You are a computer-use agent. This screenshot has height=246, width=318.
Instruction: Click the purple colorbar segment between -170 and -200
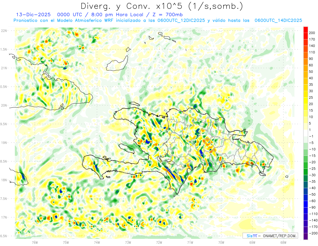(x=306, y=230)
